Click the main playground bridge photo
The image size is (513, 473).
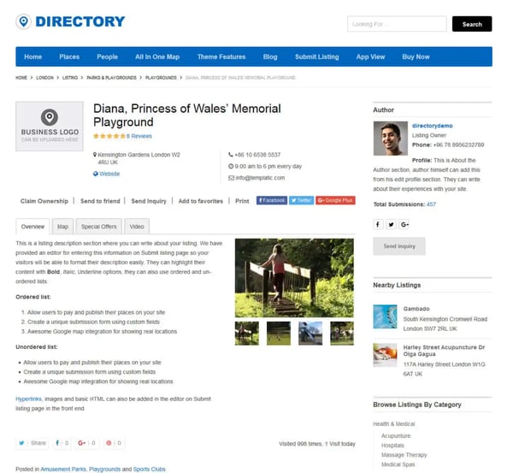pyautogui.click(x=294, y=278)
